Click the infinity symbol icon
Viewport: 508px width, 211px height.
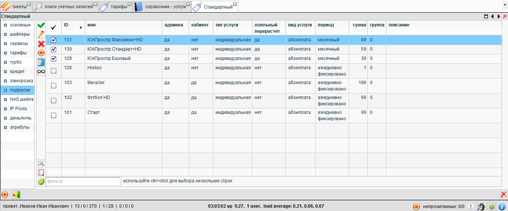tap(41, 71)
